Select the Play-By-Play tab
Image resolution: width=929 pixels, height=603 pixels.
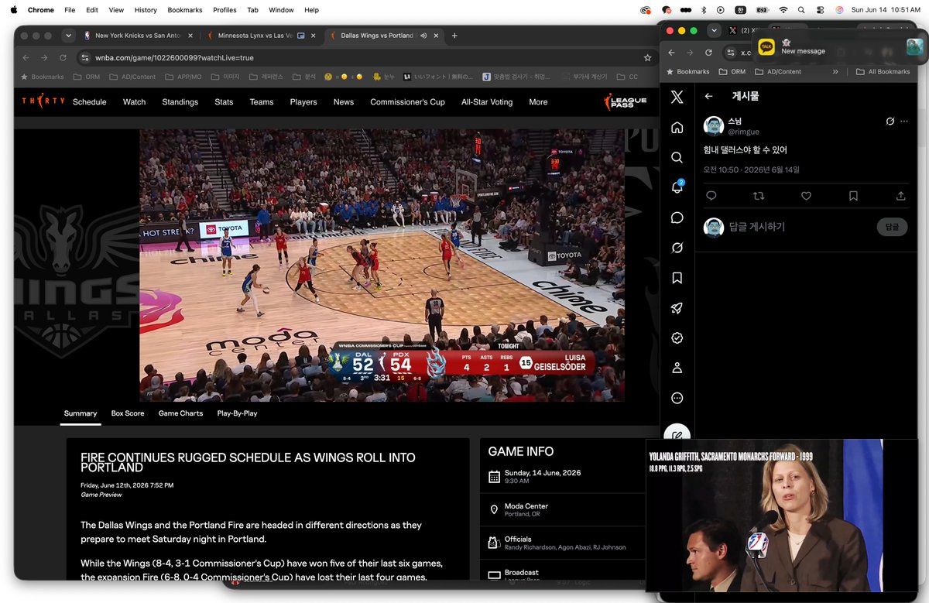237,413
